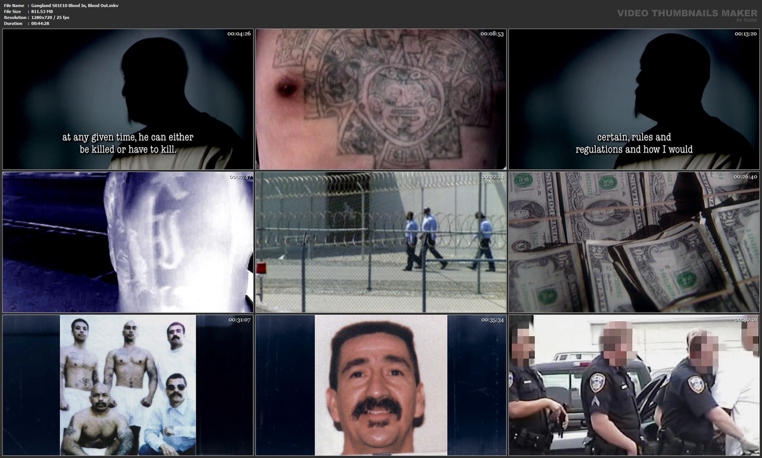Select the thumbnail at 00:04:26

128,99
